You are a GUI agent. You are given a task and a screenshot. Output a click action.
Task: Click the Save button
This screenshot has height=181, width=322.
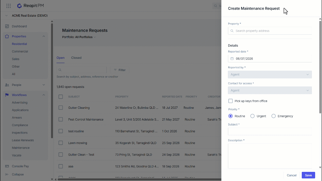[308, 175]
